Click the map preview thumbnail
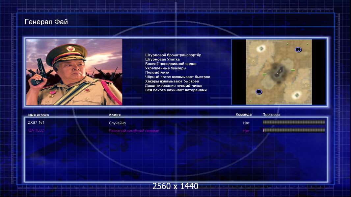This screenshot has width=351, height=197. pyautogui.click(x=279, y=72)
